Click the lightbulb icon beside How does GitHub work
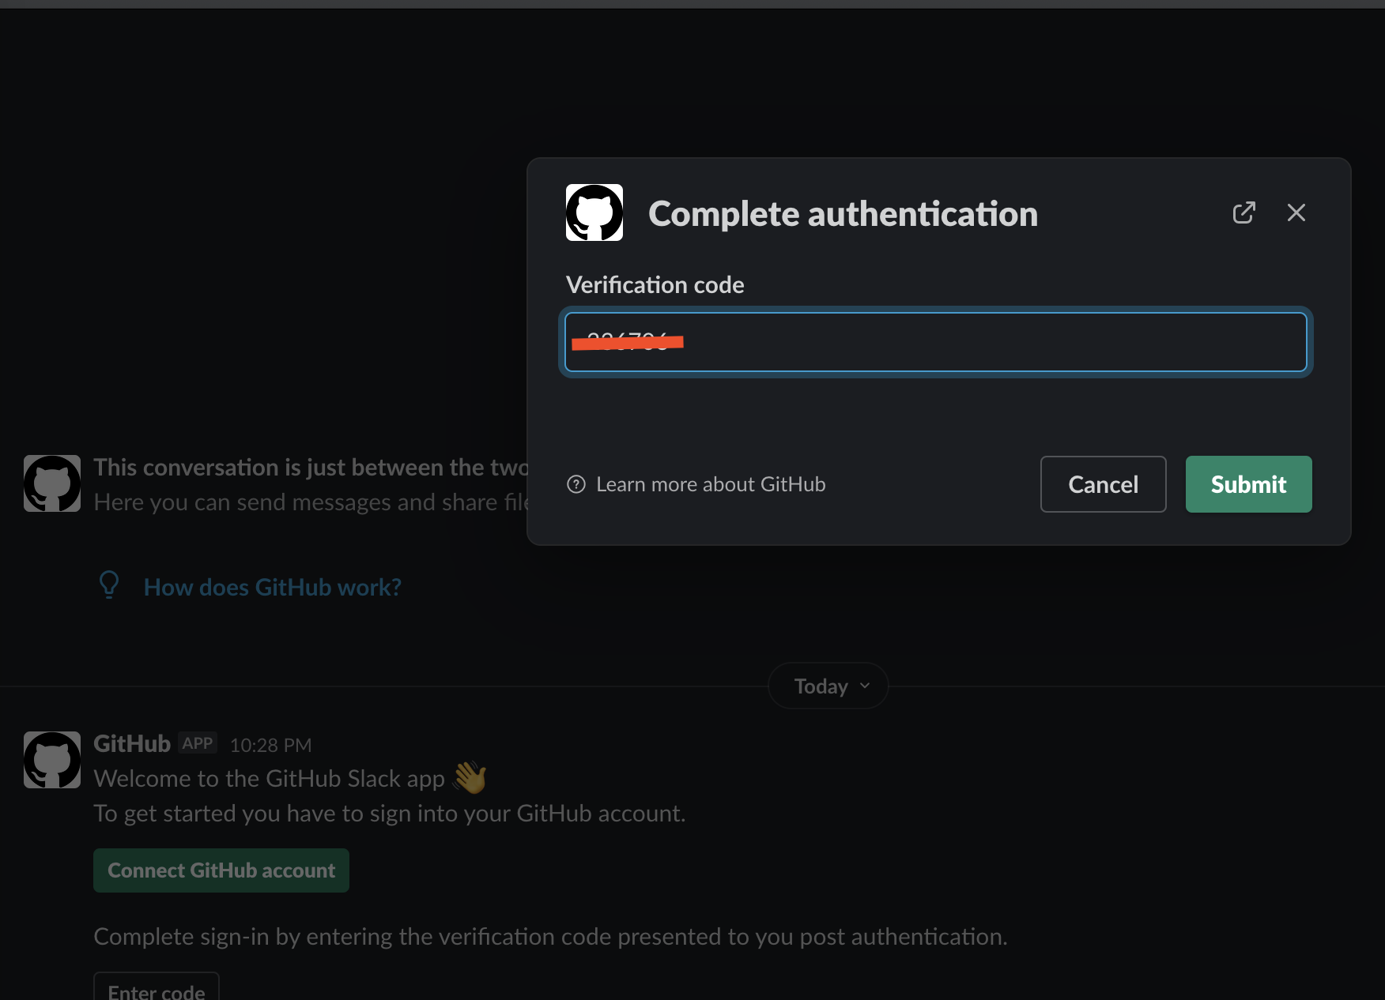Viewport: 1385px width, 1000px height. coord(109,585)
